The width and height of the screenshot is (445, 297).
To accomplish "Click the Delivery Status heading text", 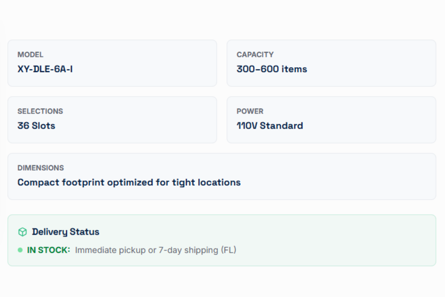I will pos(66,232).
